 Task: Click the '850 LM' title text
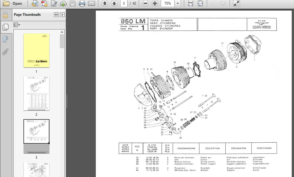(133, 21)
